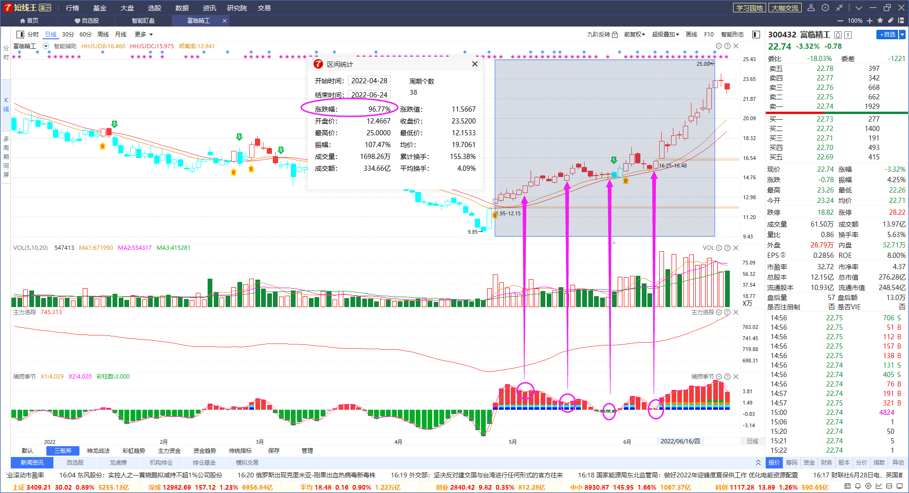Image resolution: width=909 pixels, height=493 pixels.
Task: Zoom in with the plus icon
Action: click(x=870, y=21)
